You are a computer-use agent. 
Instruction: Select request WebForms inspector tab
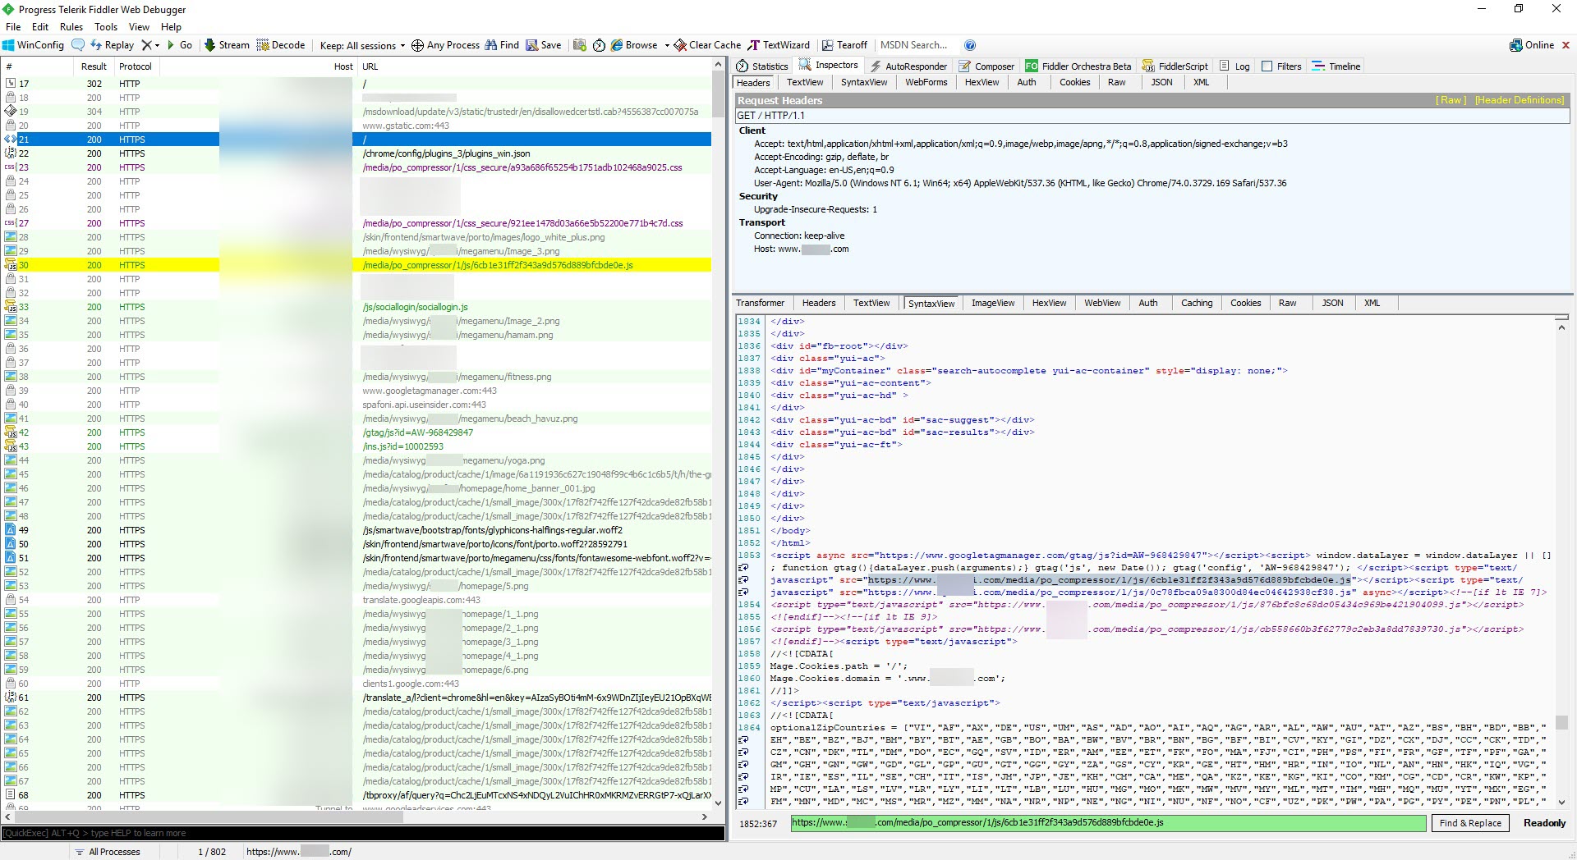coord(926,82)
